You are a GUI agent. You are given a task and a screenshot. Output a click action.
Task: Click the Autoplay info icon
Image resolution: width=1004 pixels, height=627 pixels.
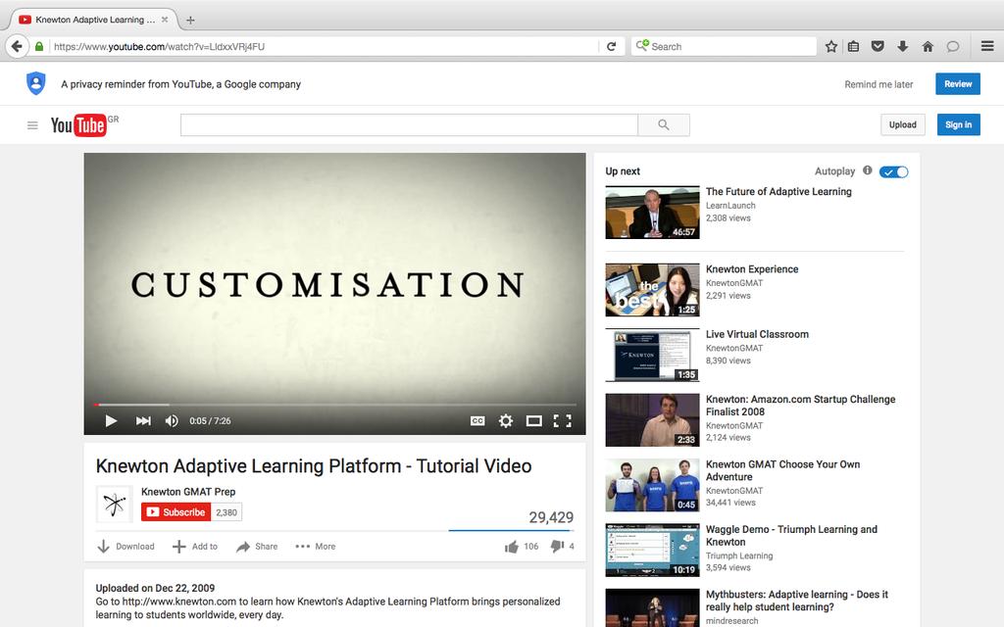pos(868,170)
